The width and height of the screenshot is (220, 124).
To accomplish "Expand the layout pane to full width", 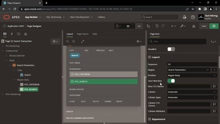I will (82, 41).
